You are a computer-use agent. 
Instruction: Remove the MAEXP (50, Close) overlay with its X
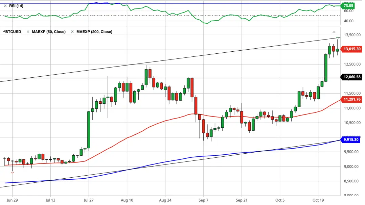(28, 32)
